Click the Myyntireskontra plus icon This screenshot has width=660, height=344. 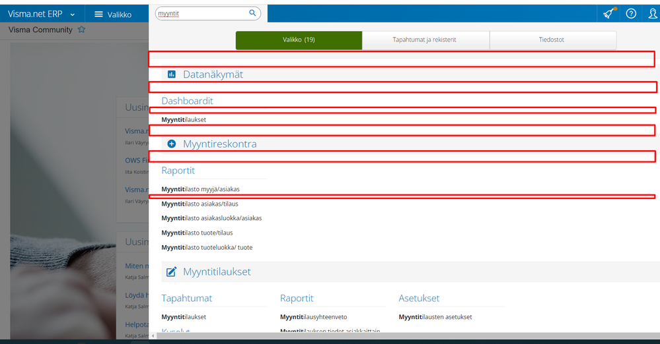172,144
